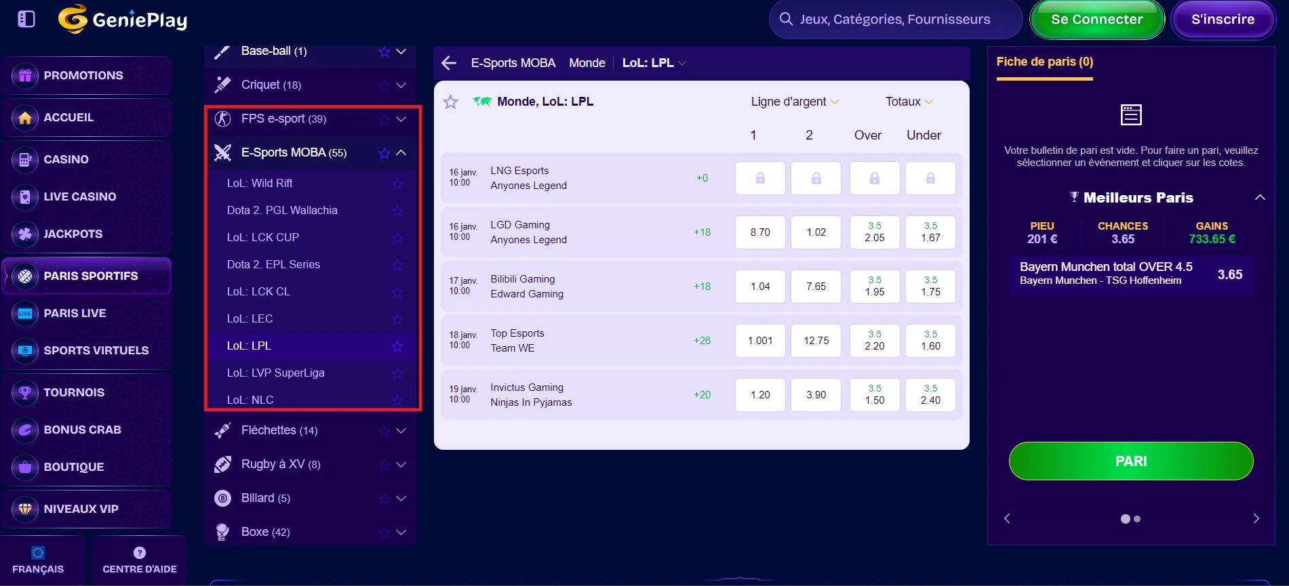Collapse the Meilleurs Paris section
Screen dimensions: 1289x586
click(1260, 198)
